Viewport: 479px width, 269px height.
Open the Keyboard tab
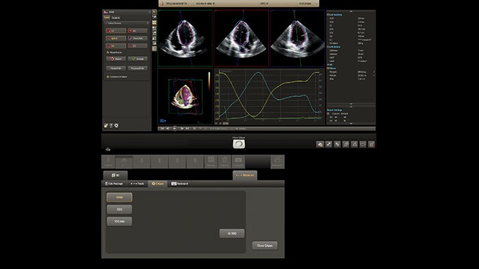tap(179, 184)
